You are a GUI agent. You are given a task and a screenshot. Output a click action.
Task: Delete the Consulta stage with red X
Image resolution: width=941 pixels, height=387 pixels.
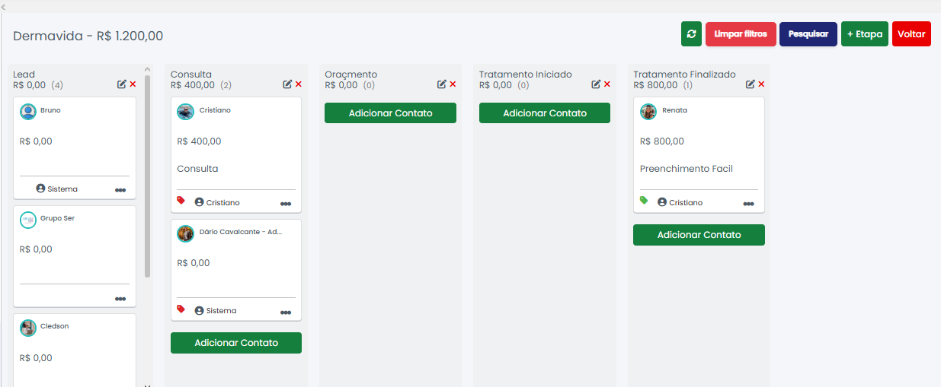click(x=299, y=84)
